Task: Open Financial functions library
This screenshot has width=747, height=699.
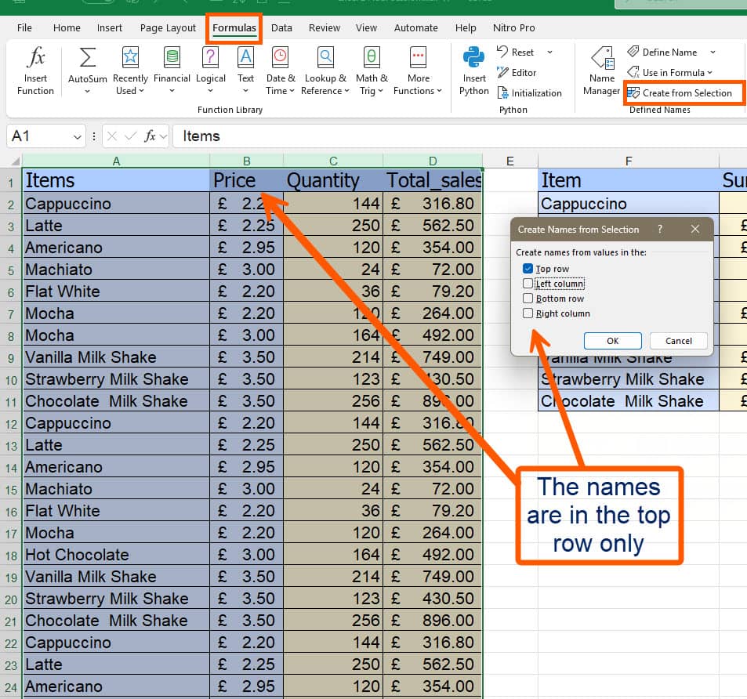Action: pyautogui.click(x=172, y=71)
